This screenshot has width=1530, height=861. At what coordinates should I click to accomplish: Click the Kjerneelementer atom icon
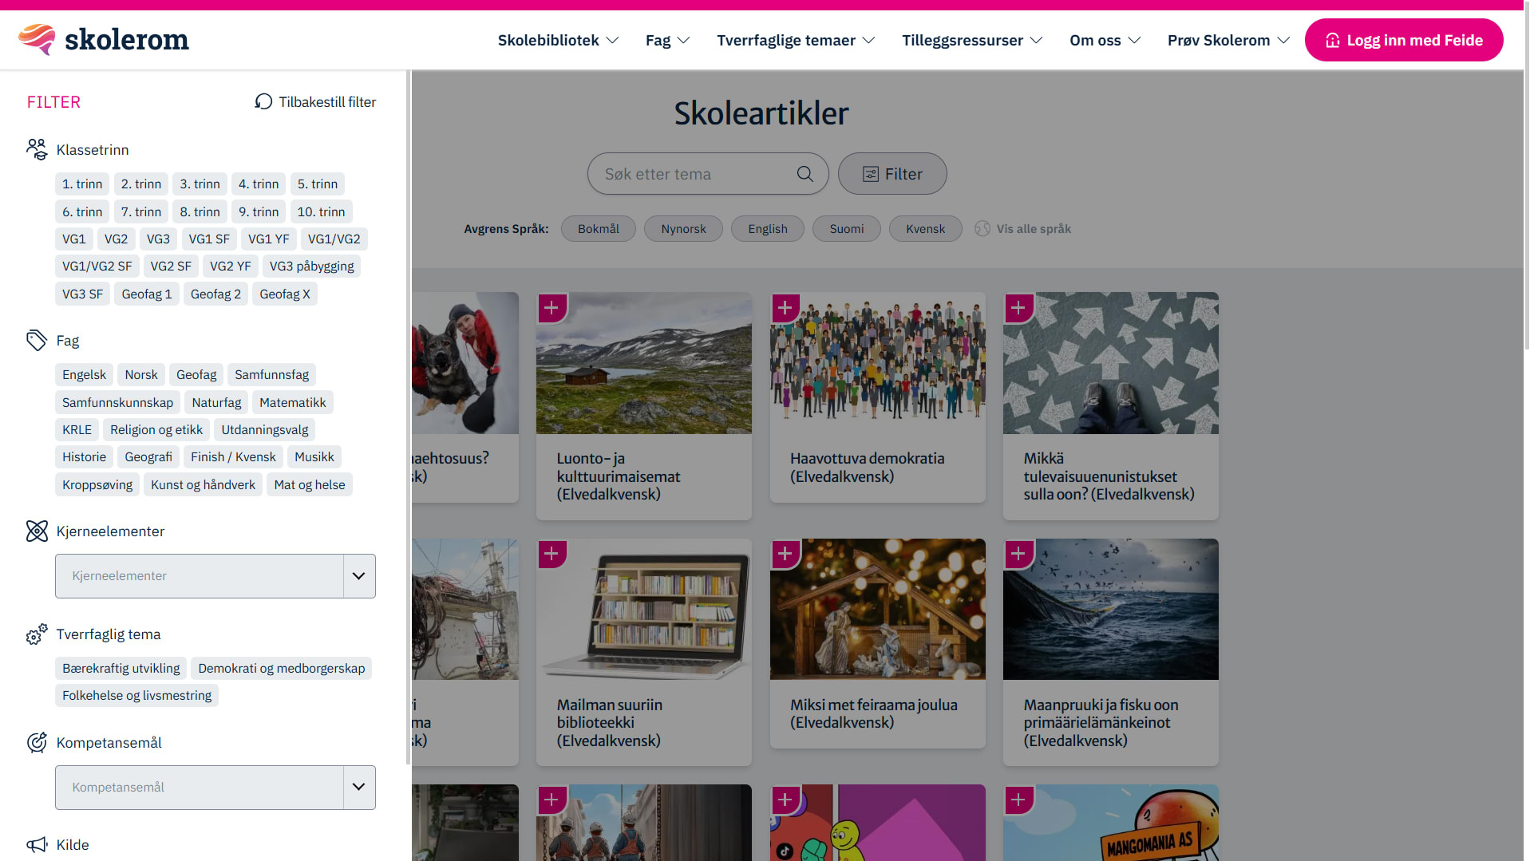[x=37, y=531]
